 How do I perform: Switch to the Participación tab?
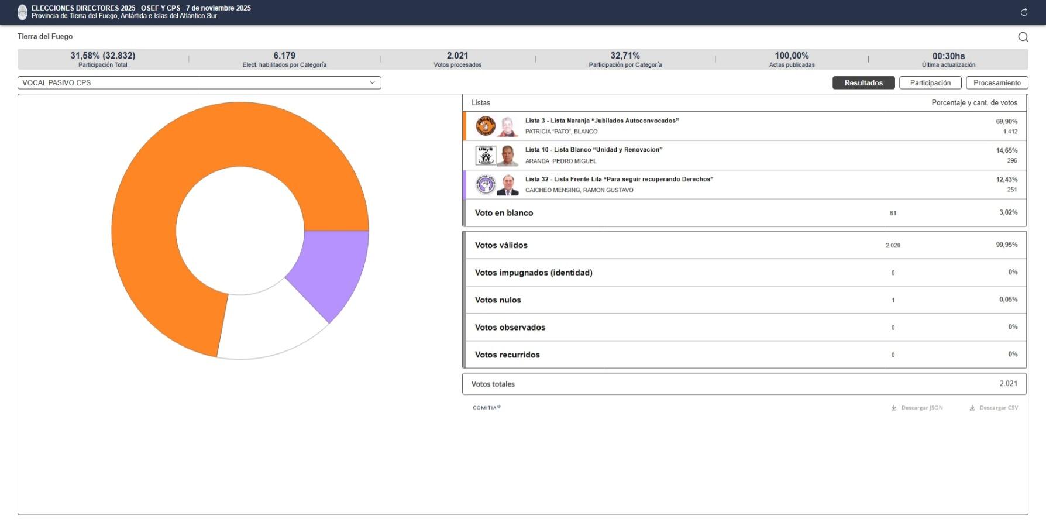[930, 83]
